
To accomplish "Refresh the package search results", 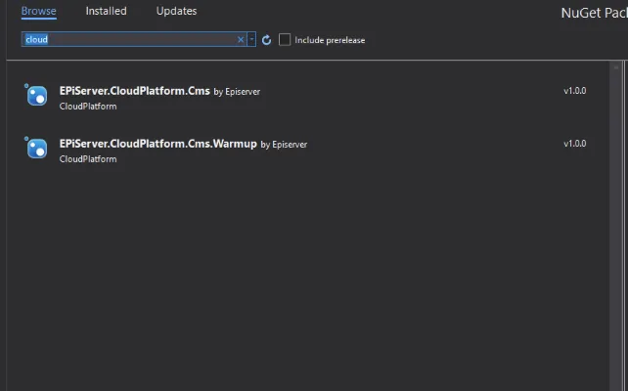I will pyautogui.click(x=266, y=40).
